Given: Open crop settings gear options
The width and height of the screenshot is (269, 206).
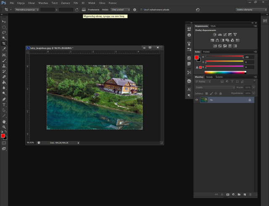Looking at the screenshot, I should [134, 10].
